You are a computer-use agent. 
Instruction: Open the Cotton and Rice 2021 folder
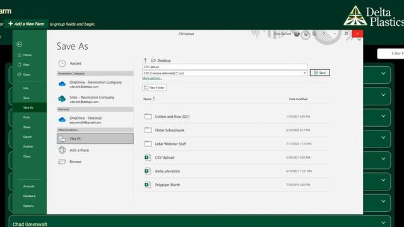pyautogui.click(x=236, y=117)
